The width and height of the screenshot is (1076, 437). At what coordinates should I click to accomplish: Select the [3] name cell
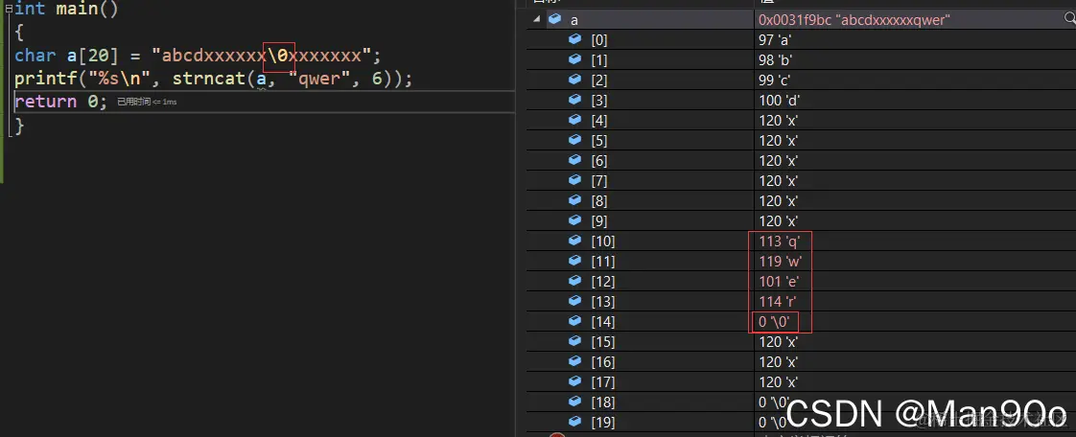coord(599,101)
